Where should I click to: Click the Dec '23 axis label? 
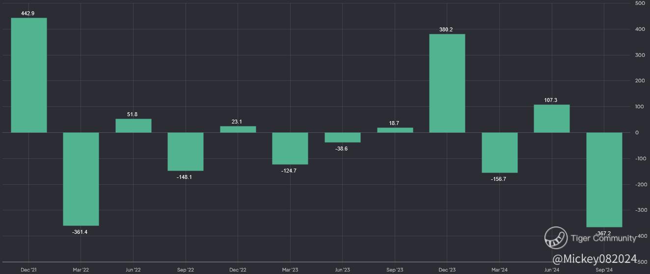[447, 270]
